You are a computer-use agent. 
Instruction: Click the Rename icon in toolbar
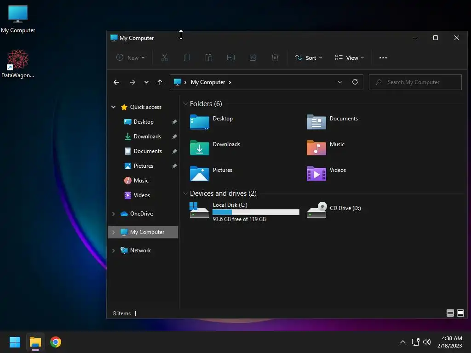(231, 57)
